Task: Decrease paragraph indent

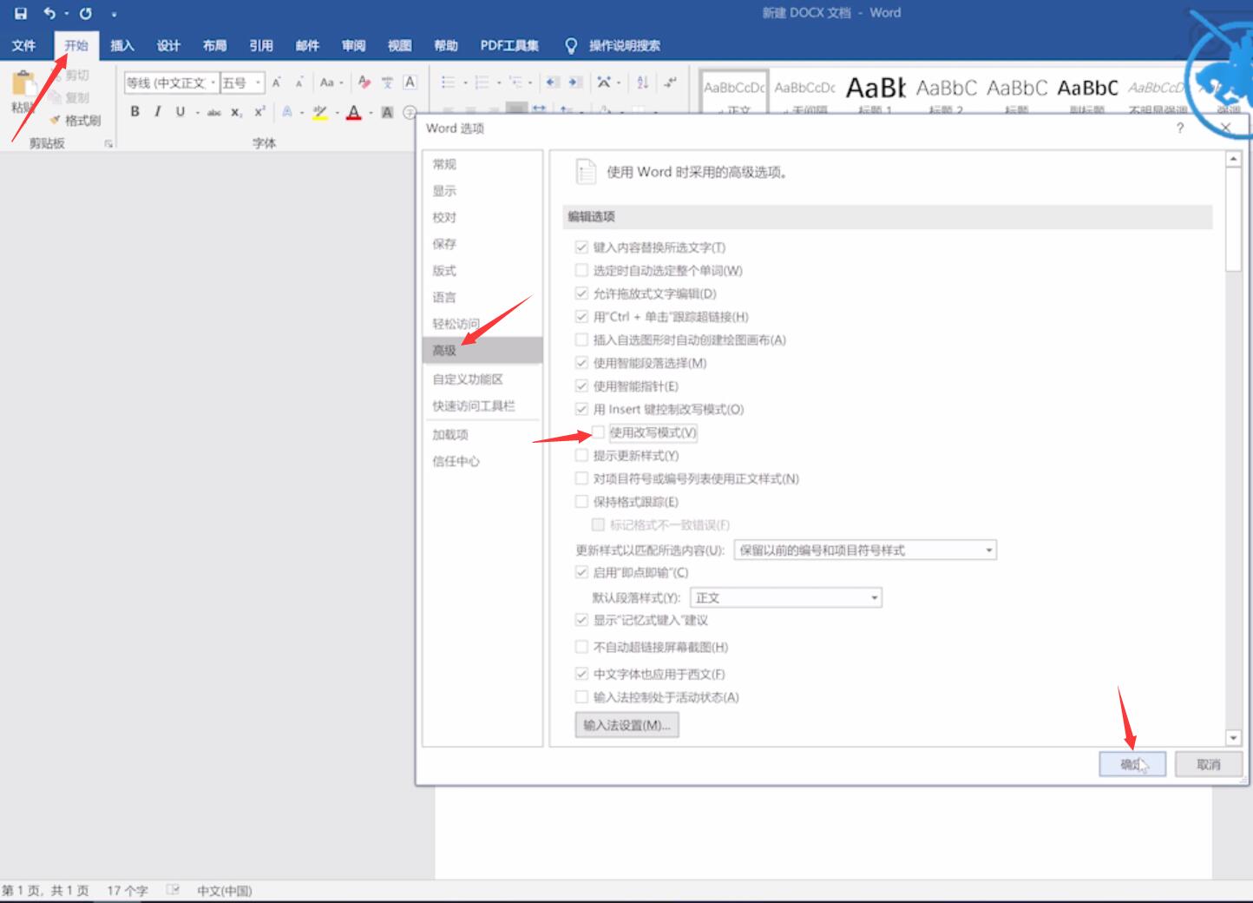Action: pos(552,82)
